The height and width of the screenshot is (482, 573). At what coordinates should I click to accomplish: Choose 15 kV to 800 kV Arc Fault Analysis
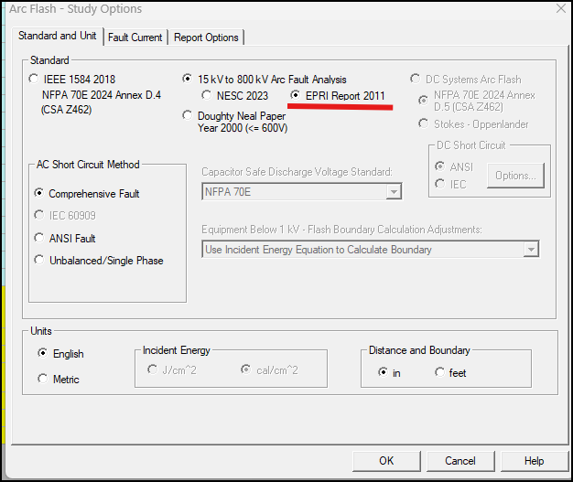point(188,80)
